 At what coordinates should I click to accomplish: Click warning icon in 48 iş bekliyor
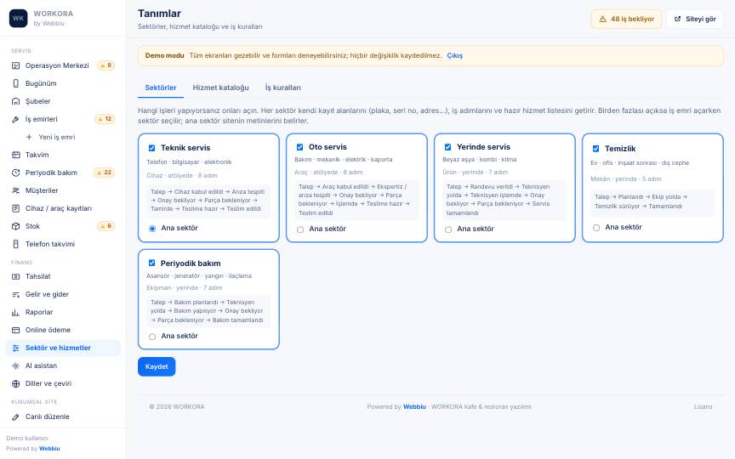[602, 20]
